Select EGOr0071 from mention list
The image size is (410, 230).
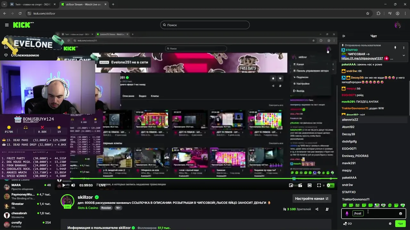point(373,149)
